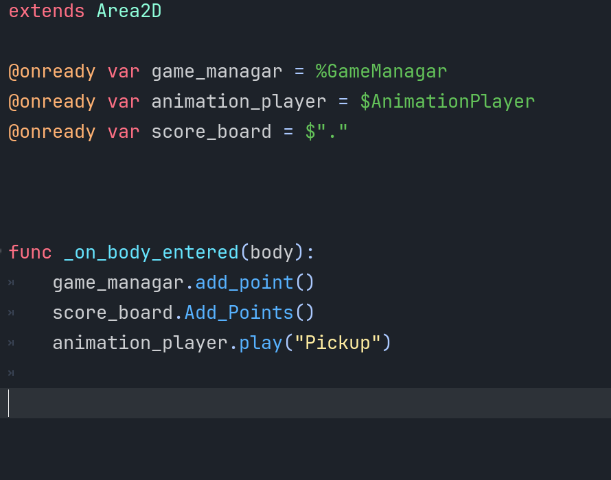Click the add_point method call
The height and width of the screenshot is (480, 611).
click(x=244, y=283)
